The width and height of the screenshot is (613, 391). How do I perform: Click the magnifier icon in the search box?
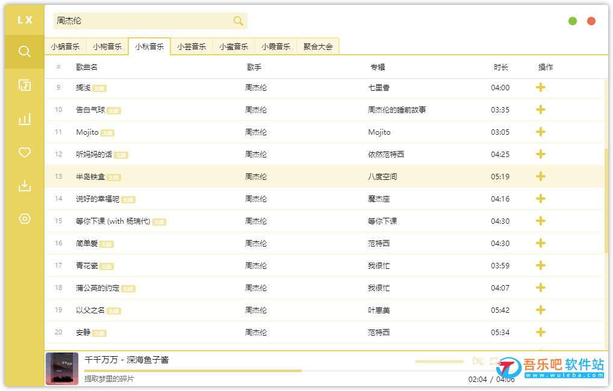238,21
